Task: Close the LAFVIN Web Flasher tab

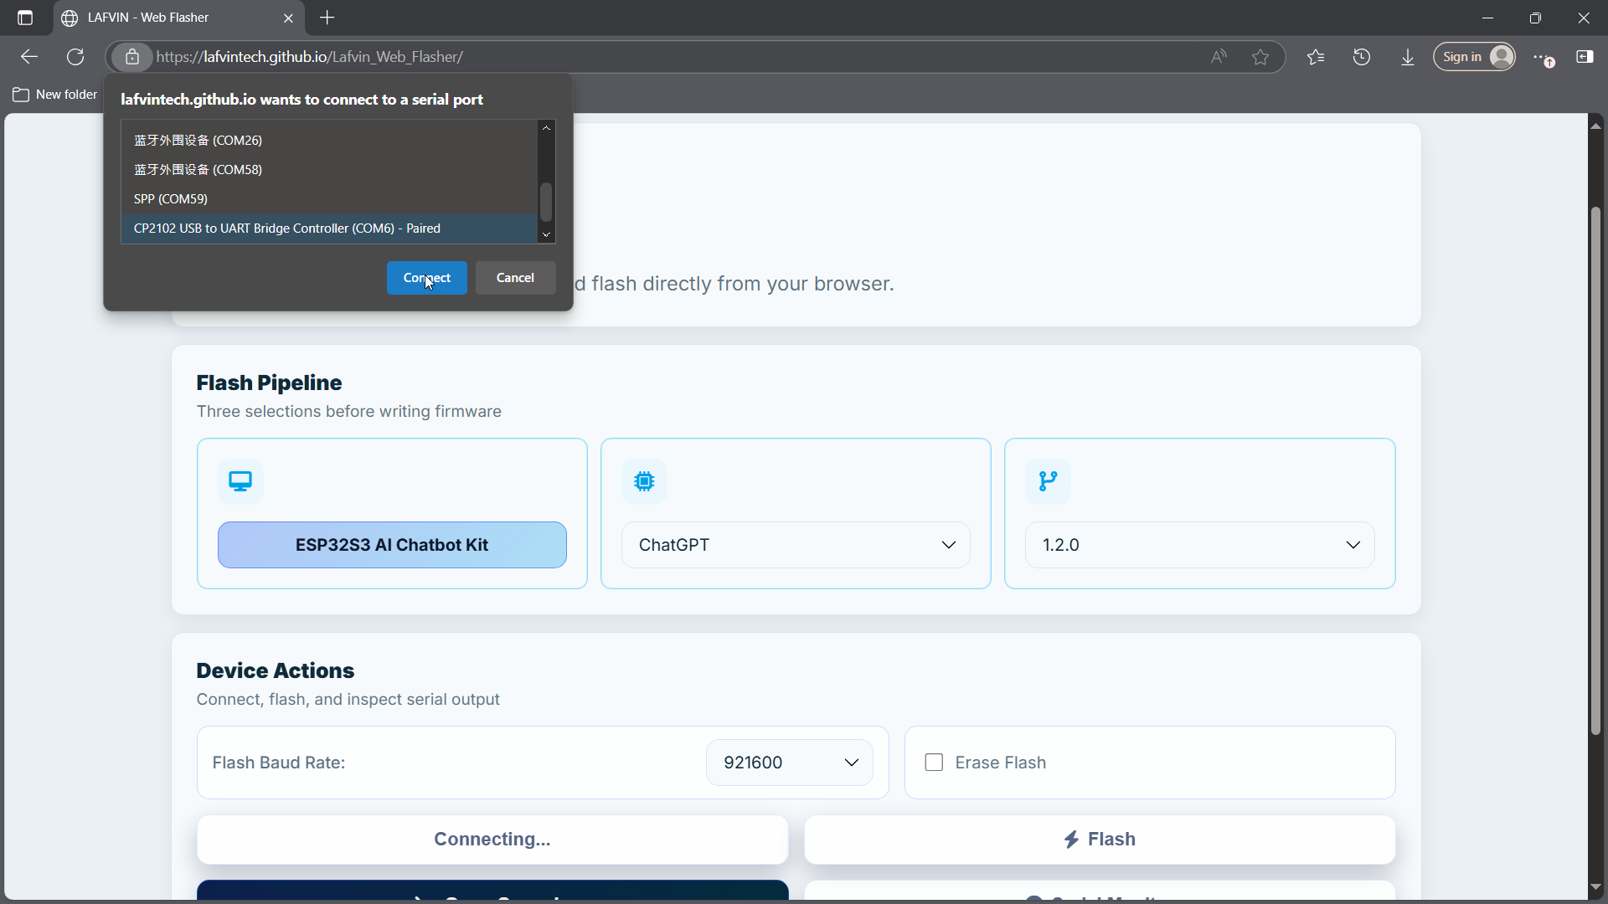Action: click(288, 18)
